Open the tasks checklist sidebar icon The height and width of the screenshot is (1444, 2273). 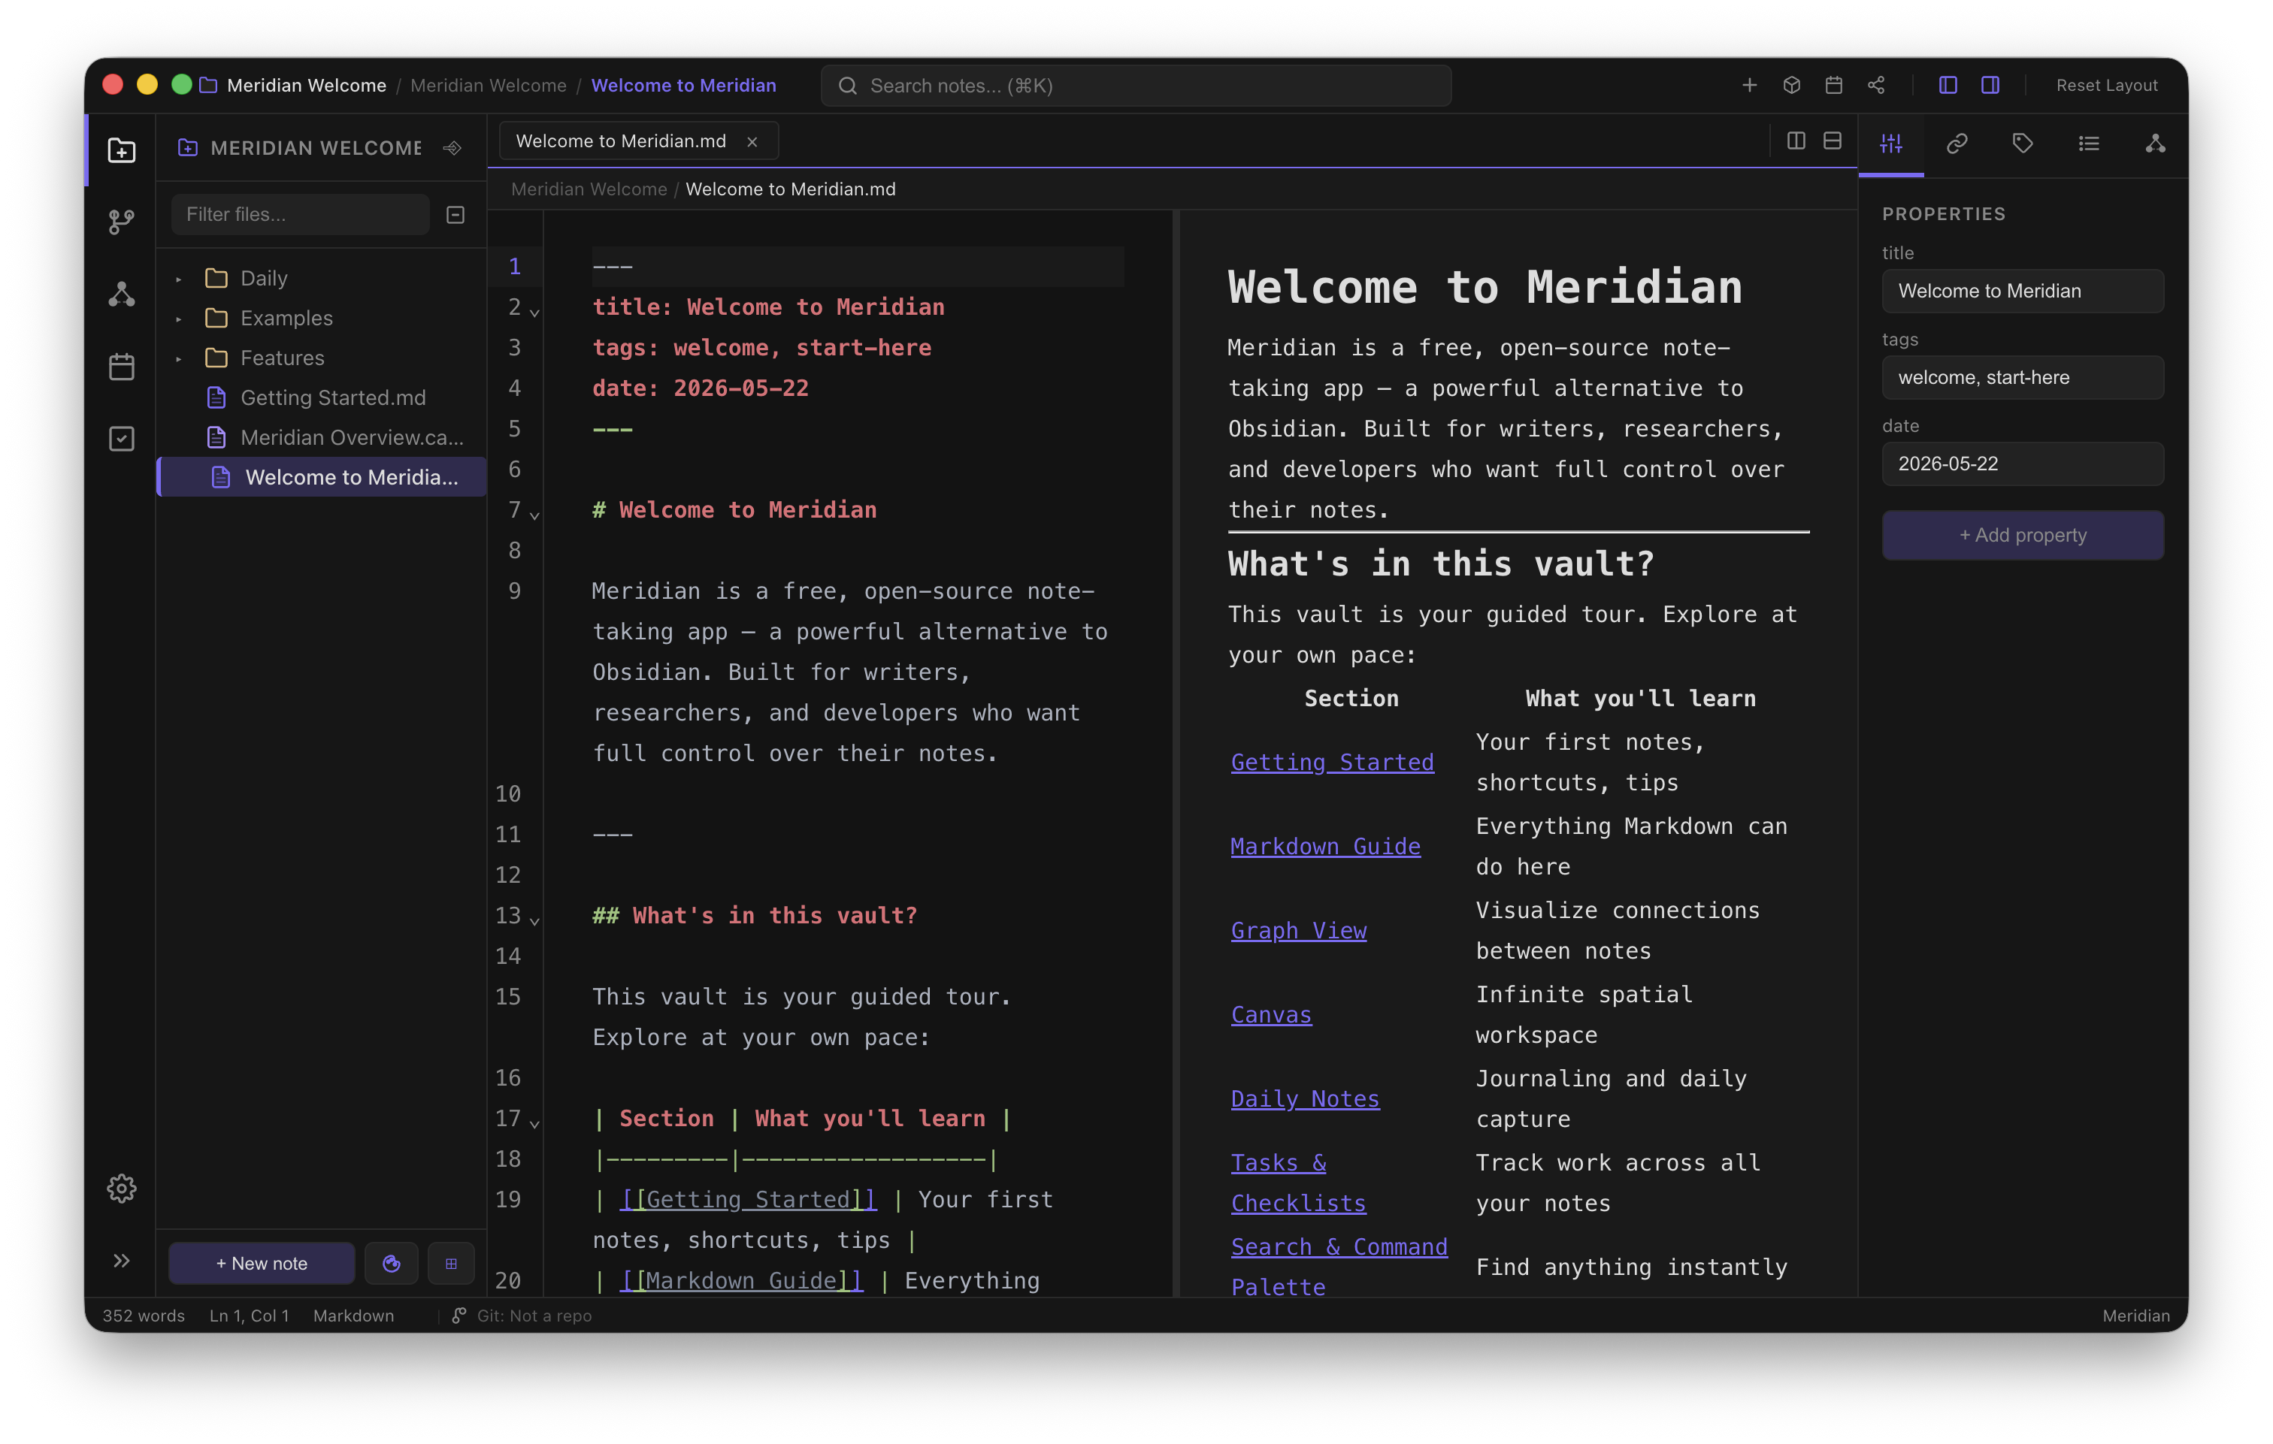pos(122,438)
